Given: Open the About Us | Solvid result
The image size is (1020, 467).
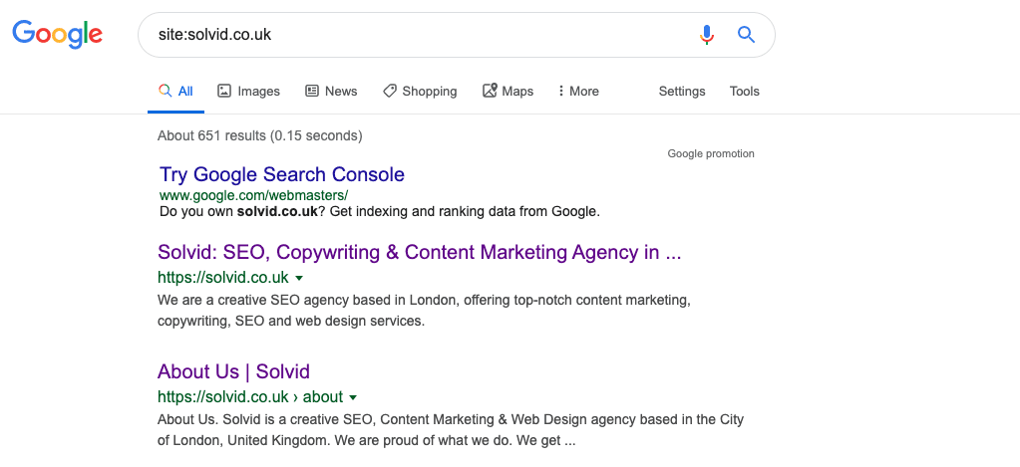Looking at the screenshot, I should 233,371.
